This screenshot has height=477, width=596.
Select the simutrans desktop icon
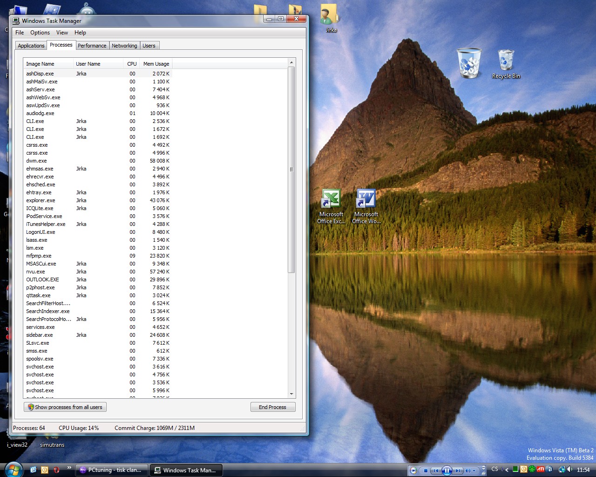pos(52,441)
